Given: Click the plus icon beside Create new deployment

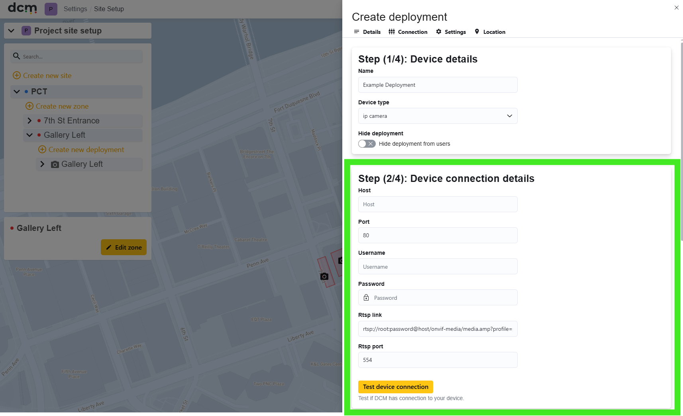Looking at the screenshot, I should [x=42, y=149].
